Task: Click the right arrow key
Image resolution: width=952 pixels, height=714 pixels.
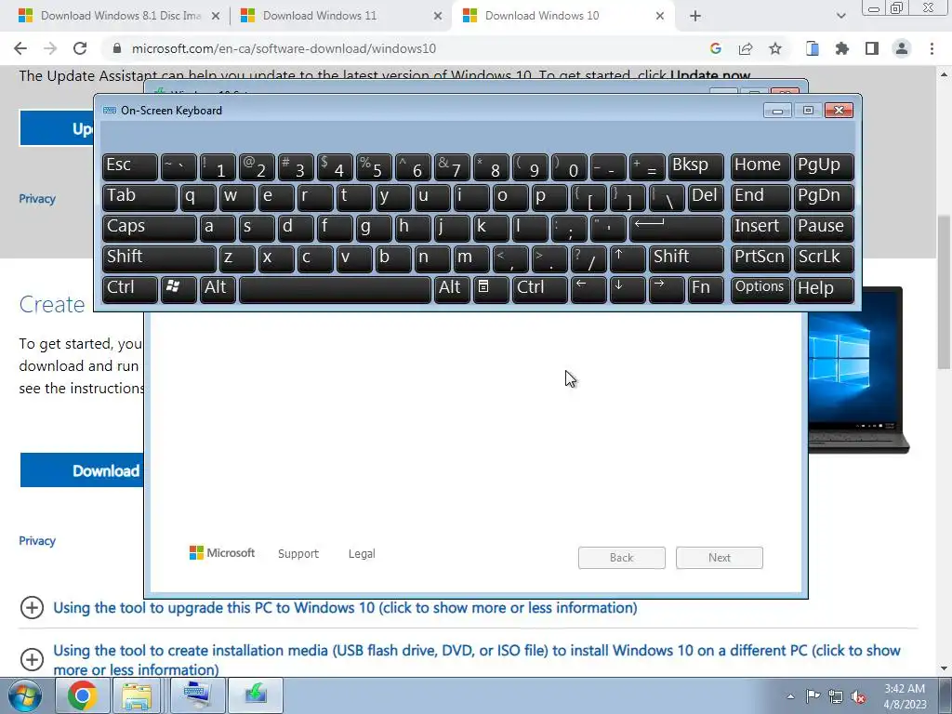Action: coord(666,289)
